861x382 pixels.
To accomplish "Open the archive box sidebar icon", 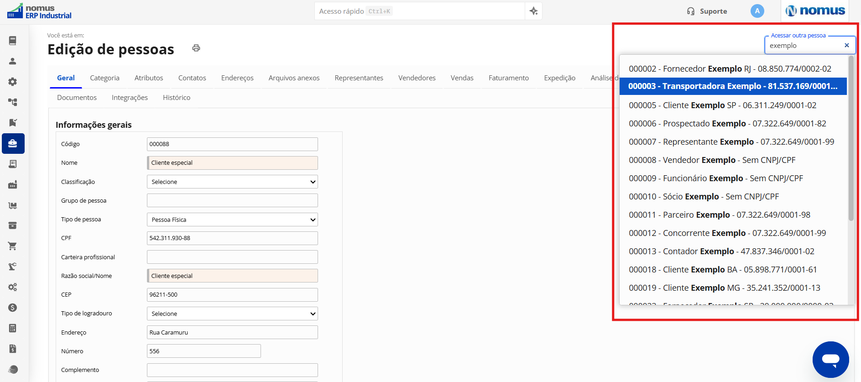I will click(x=13, y=225).
